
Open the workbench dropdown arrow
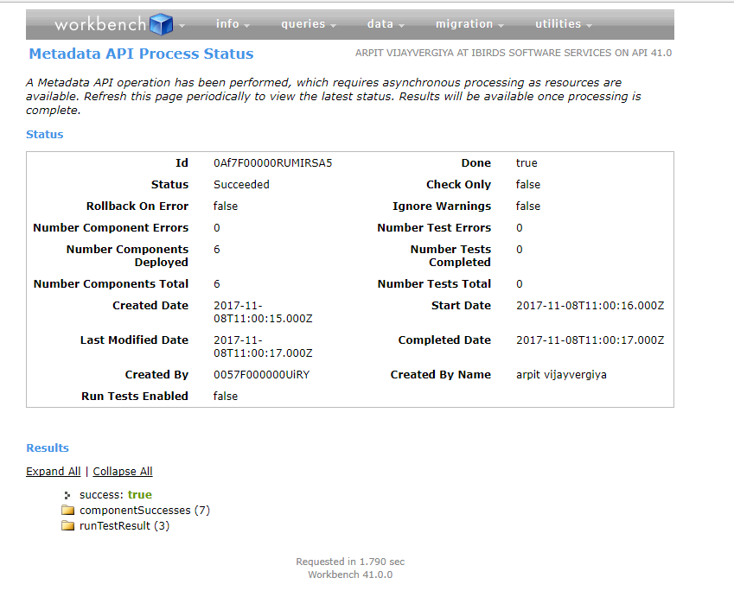(x=182, y=26)
